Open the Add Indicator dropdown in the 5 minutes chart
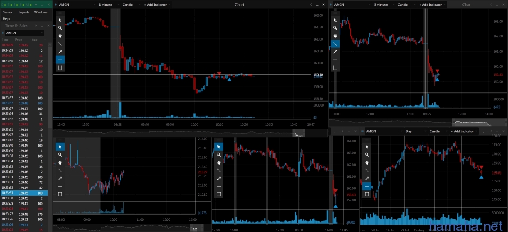The width and height of the screenshot is (508, 232). [431, 5]
